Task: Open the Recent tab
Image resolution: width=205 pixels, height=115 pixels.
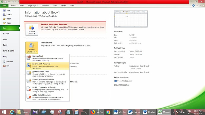Action: coord(6,34)
